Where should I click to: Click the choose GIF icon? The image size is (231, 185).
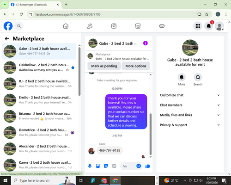click(x=114, y=166)
